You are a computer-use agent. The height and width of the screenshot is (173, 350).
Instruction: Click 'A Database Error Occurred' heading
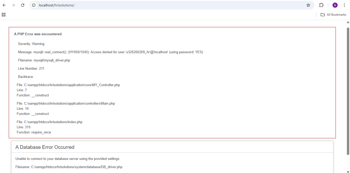coord(45,147)
